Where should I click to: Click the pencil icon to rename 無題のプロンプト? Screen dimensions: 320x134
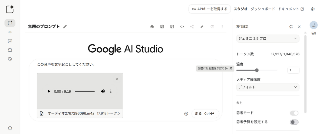click(65, 27)
